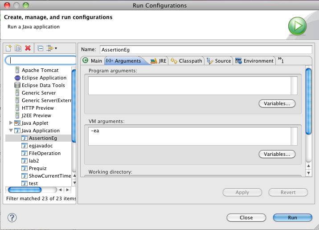Select Apache Tomcat in the tree

click(40, 70)
